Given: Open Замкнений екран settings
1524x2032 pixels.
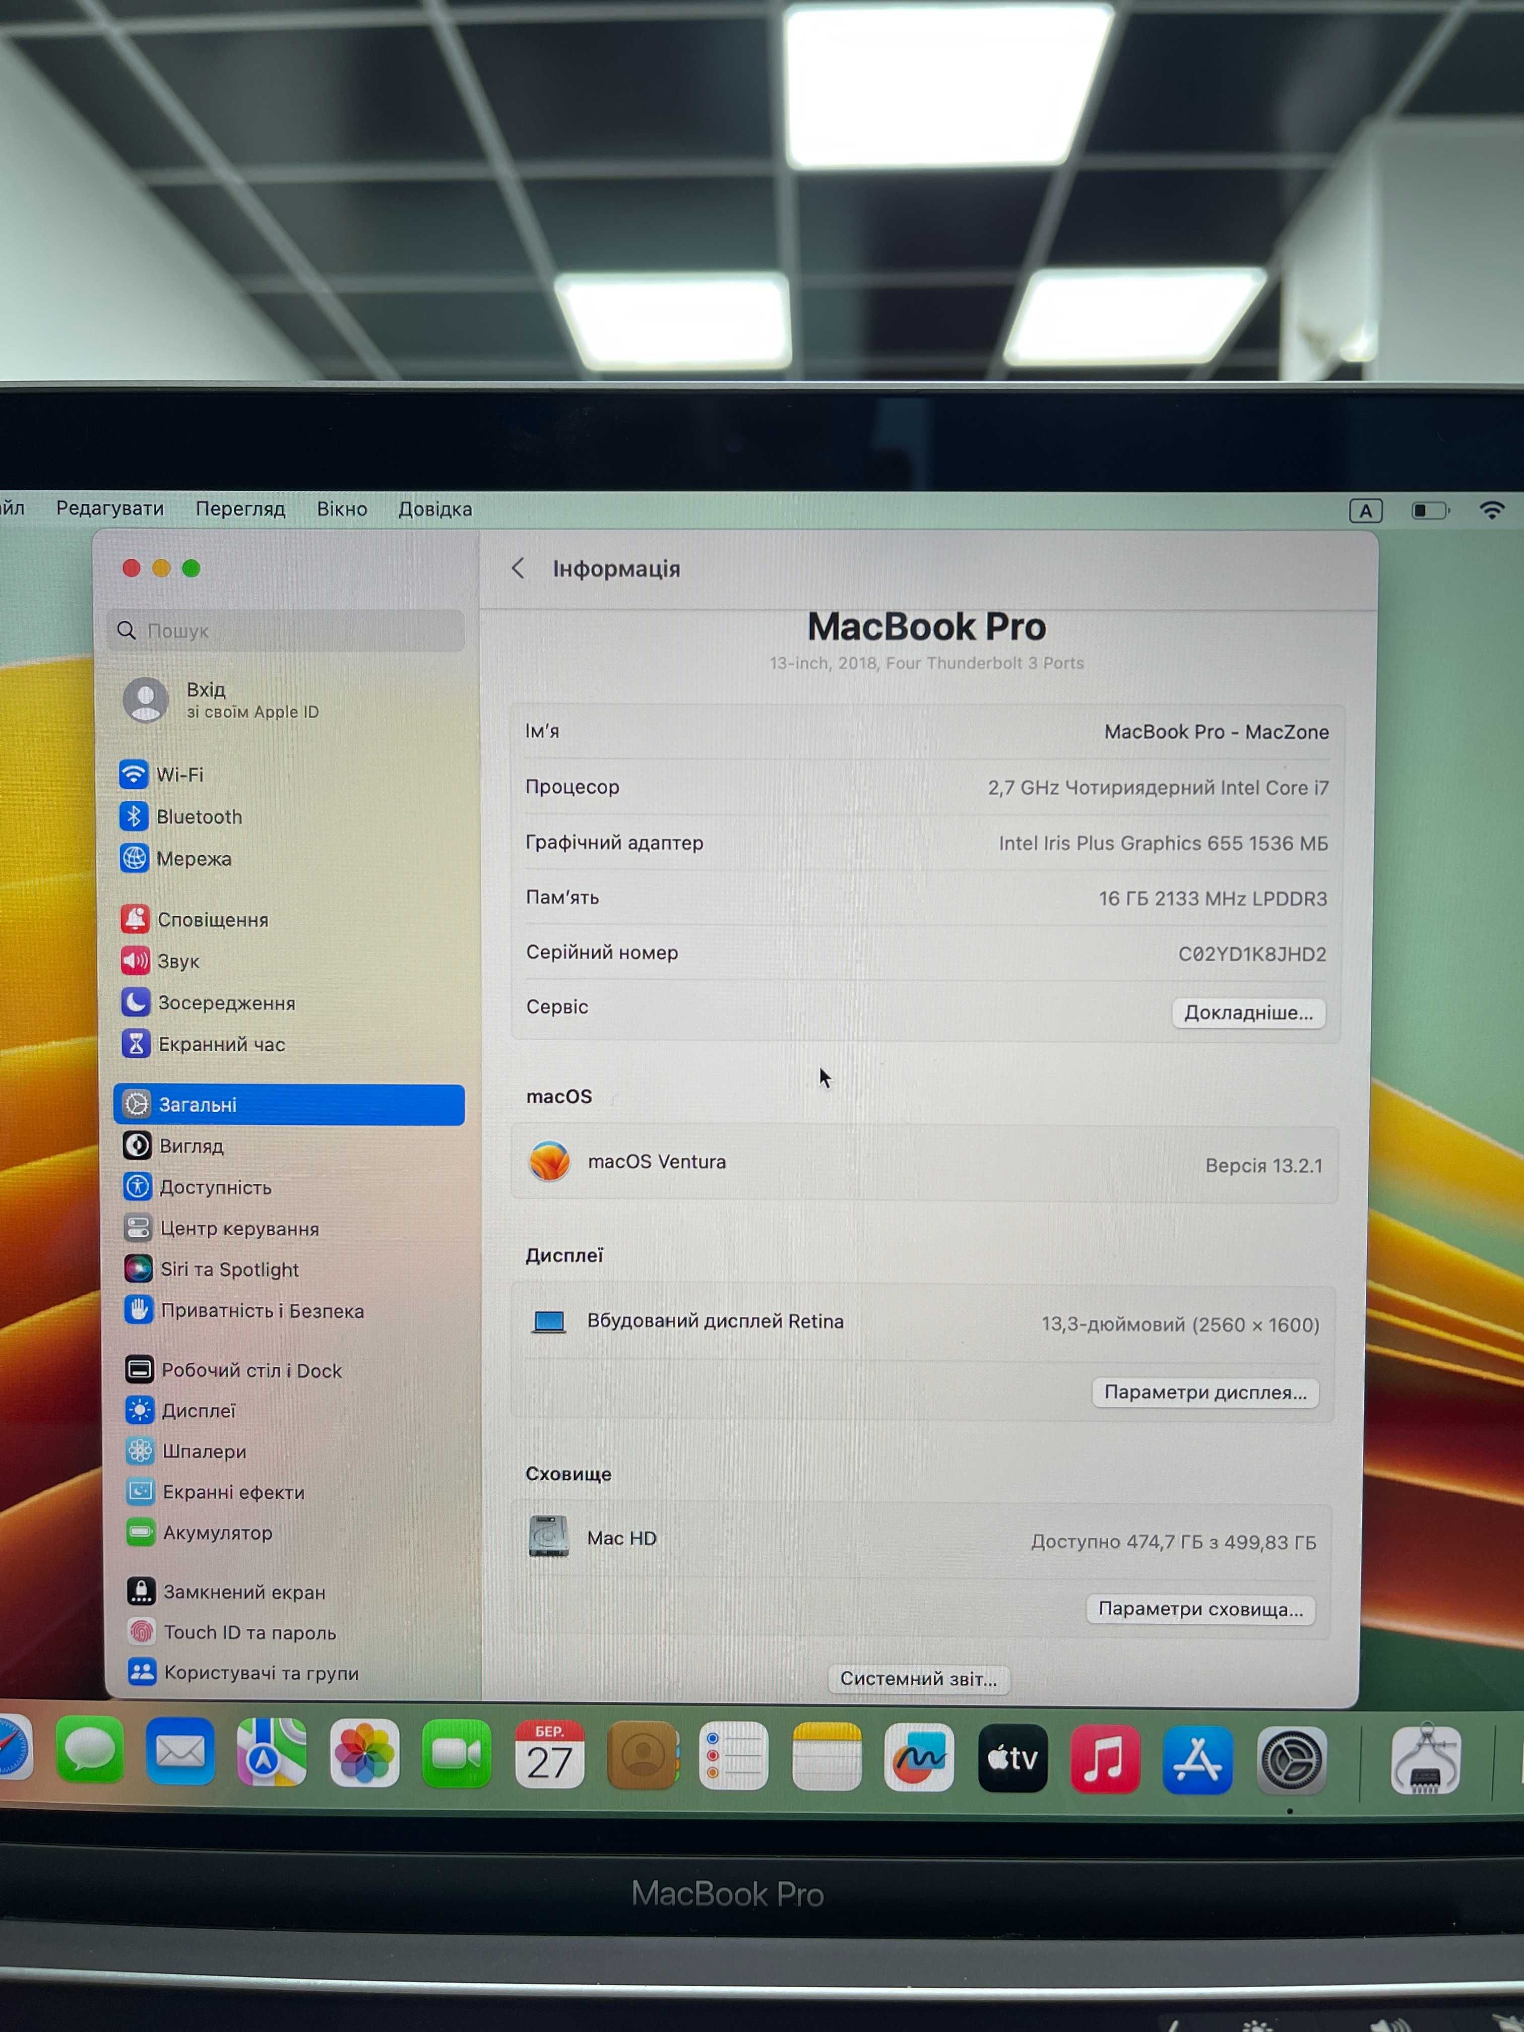Looking at the screenshot, I should point(227,1592).
